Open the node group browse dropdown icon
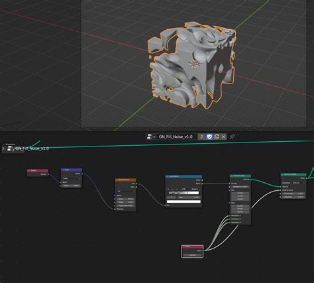The image size is (314, 283). coord(151,137)
